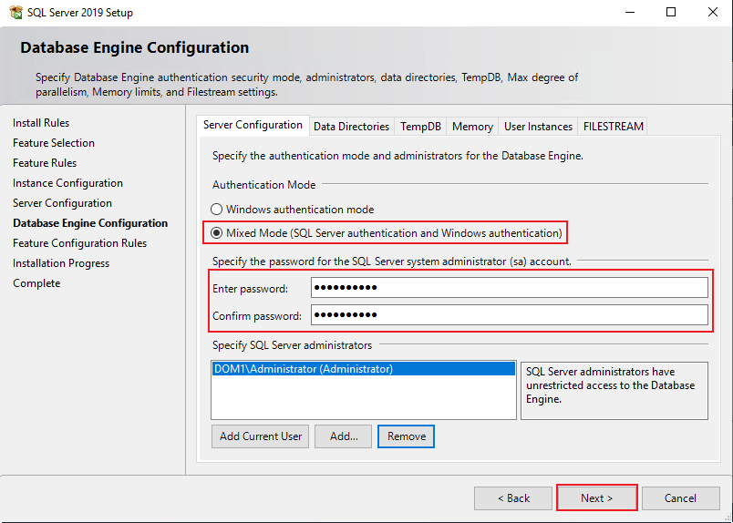Minimize the SQL Server Setup window
733x523 pixels.
(x=630, y=12)
